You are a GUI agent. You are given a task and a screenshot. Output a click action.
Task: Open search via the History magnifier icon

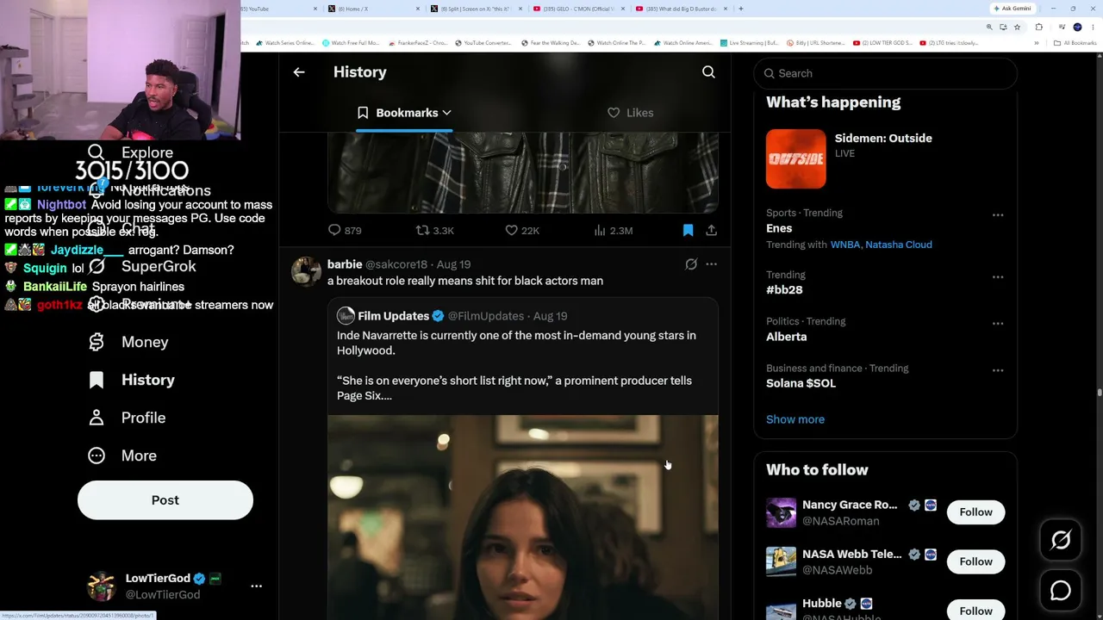click(x=708, y=72)
